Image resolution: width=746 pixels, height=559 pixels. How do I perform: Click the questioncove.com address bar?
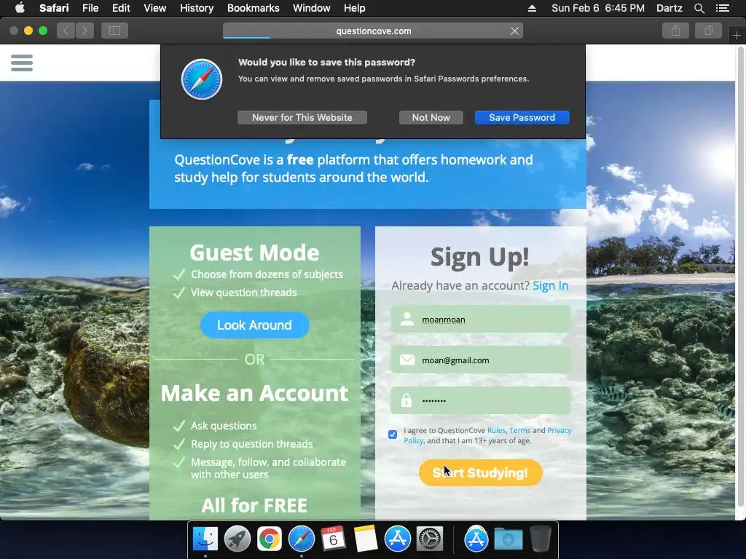pyautogui.click(x=373, y=31)
